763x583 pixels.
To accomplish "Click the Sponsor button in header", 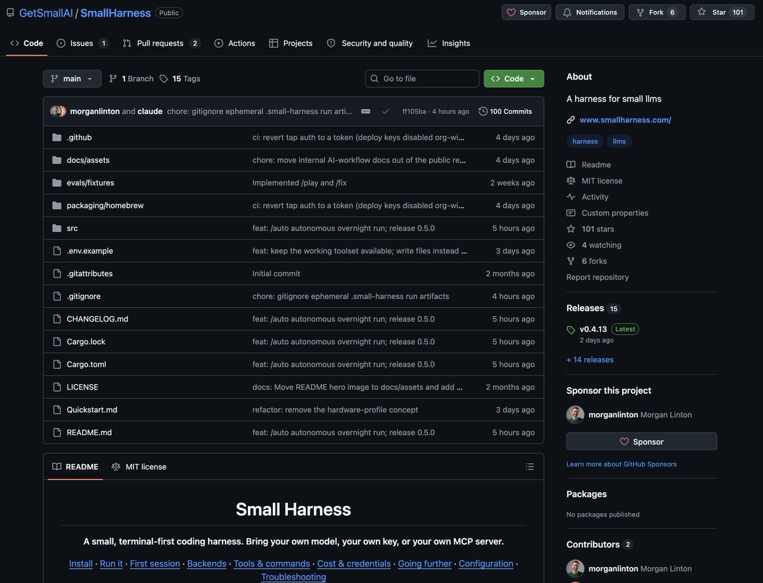I will pos(526,12).
